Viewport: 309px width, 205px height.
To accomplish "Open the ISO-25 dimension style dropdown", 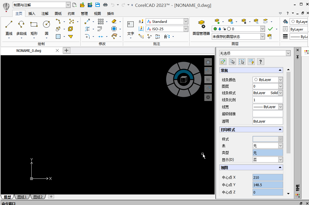I will pos(186,29).
